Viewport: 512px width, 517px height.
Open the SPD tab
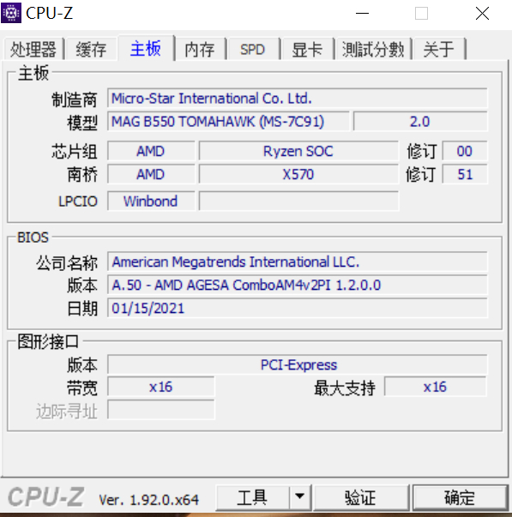point(253,50)
